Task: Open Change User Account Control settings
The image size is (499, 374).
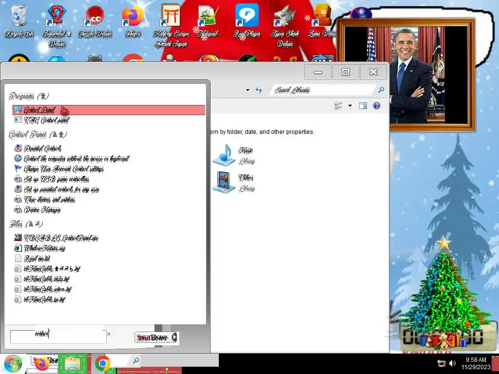Action: [x=59, y=169]
